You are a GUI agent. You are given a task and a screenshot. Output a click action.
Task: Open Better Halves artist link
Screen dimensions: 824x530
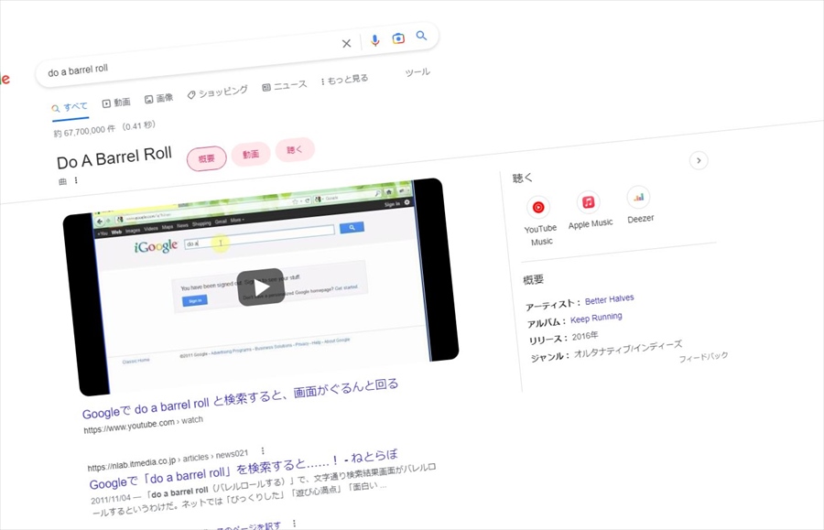click(609, 299)
